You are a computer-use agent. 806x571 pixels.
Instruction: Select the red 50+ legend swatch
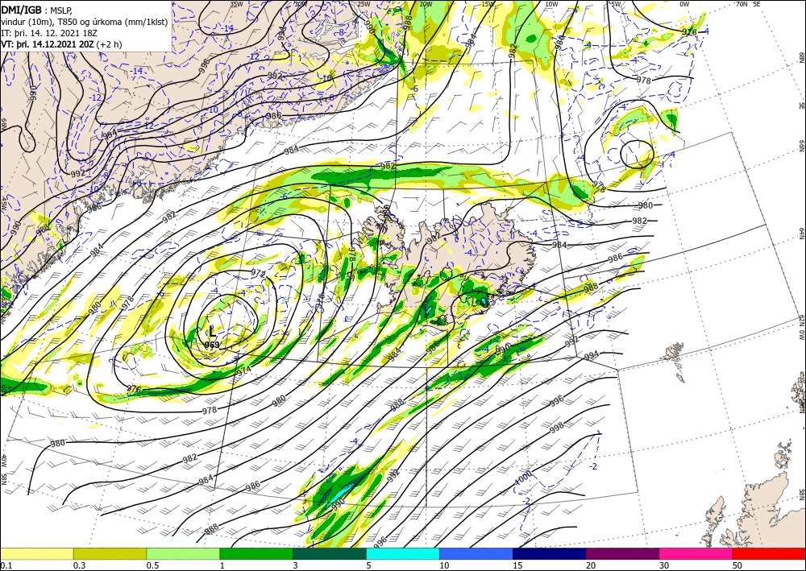pyautogui.click(x=769, y=553)
